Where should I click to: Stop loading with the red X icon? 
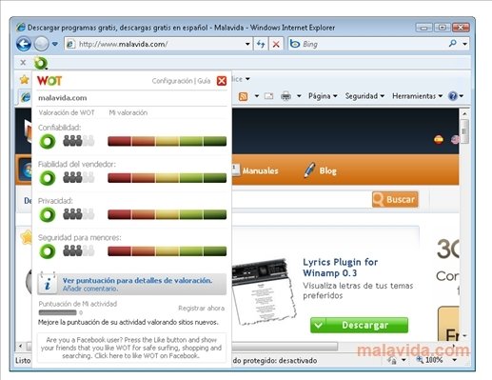[x=276, y=44]
